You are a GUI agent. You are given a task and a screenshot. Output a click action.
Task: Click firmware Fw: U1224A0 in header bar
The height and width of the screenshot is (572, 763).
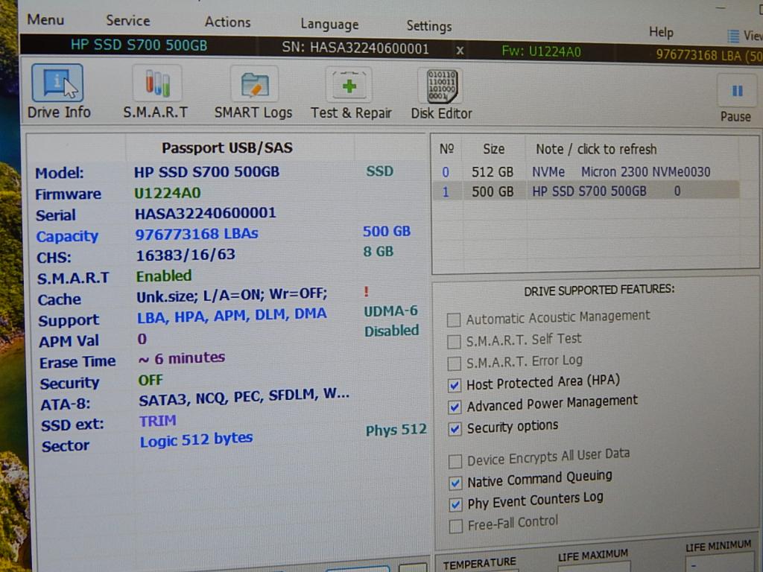click(541, 51)
